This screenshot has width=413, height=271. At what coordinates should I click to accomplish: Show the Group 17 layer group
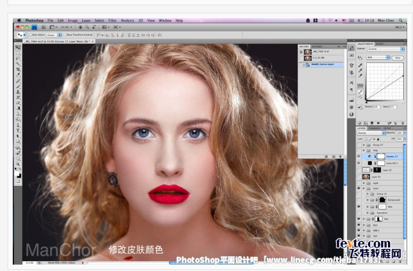(x=358, y=145)
